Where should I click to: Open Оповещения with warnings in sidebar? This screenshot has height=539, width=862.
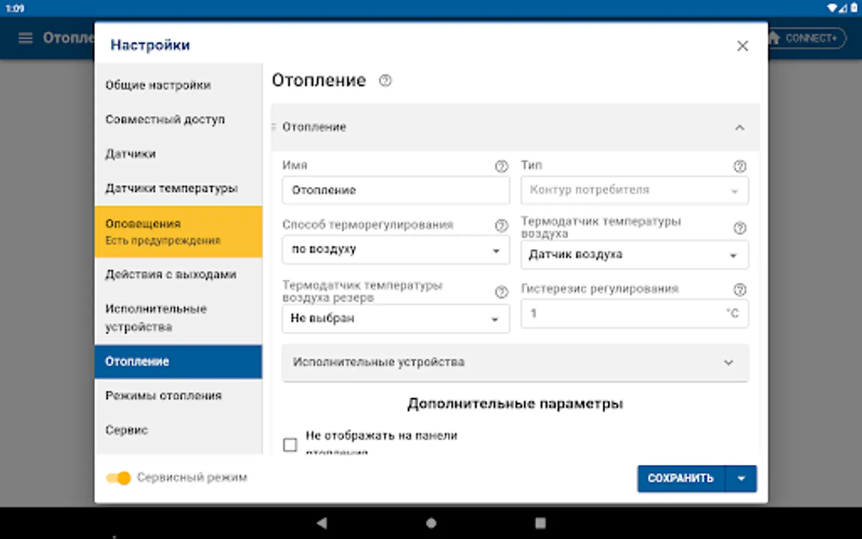(178, 232)
